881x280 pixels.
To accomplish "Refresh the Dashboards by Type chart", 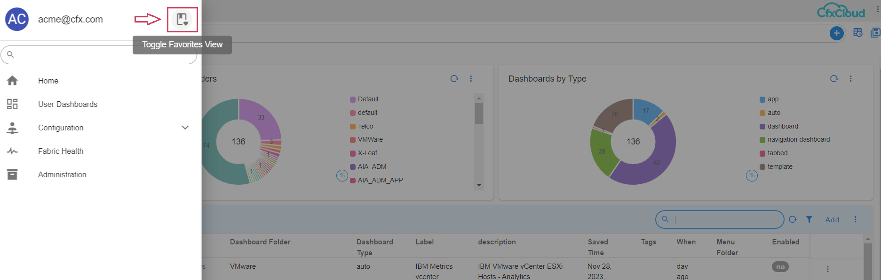I will [x=834, y=79].
